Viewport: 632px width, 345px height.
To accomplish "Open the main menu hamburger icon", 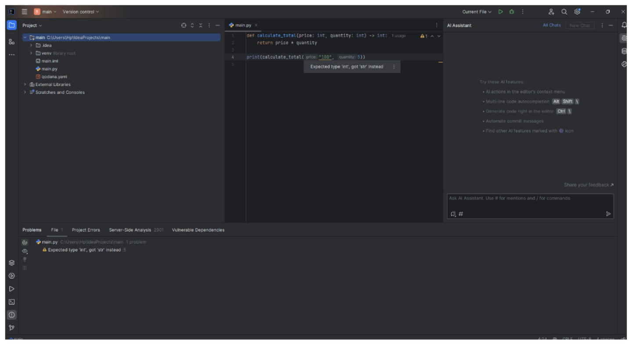I will (25, 12).
